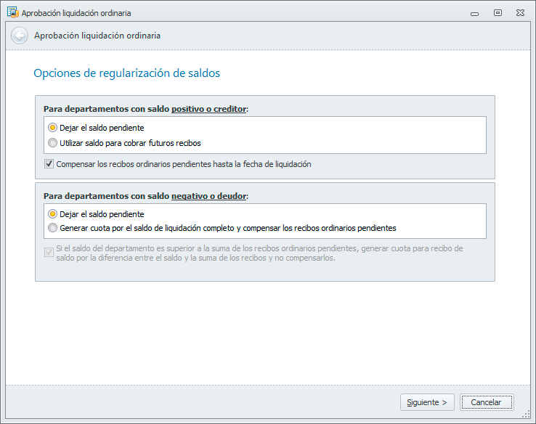The height and width of the screenshot is (424, 536).
Task: Click 'Para departamentos con saldo negativo o deudor' label
Action: pyautogui.click(x=146, y=196)
